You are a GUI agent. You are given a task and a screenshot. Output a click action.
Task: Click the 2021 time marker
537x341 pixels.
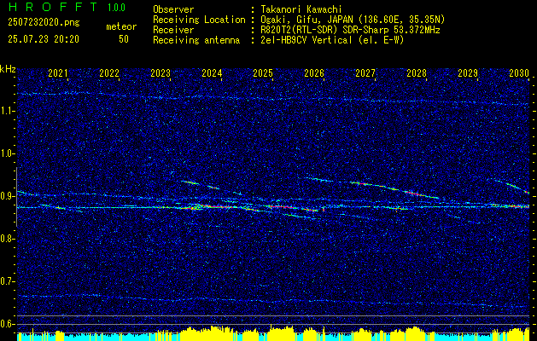(58, 73)
